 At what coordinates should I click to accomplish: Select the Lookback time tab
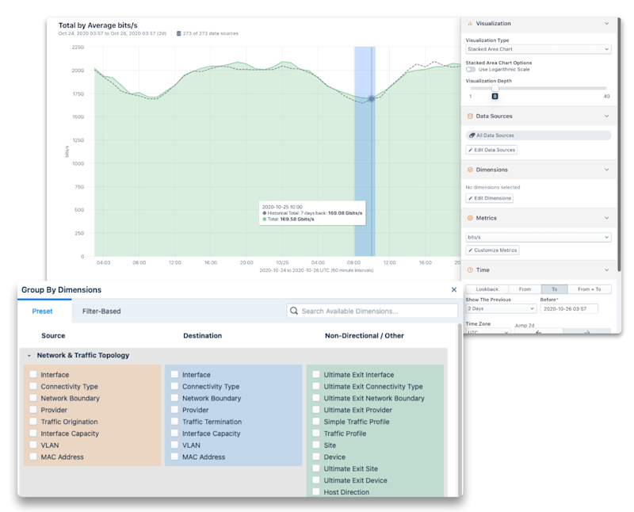pyautogui.click(x=487, y=289)
